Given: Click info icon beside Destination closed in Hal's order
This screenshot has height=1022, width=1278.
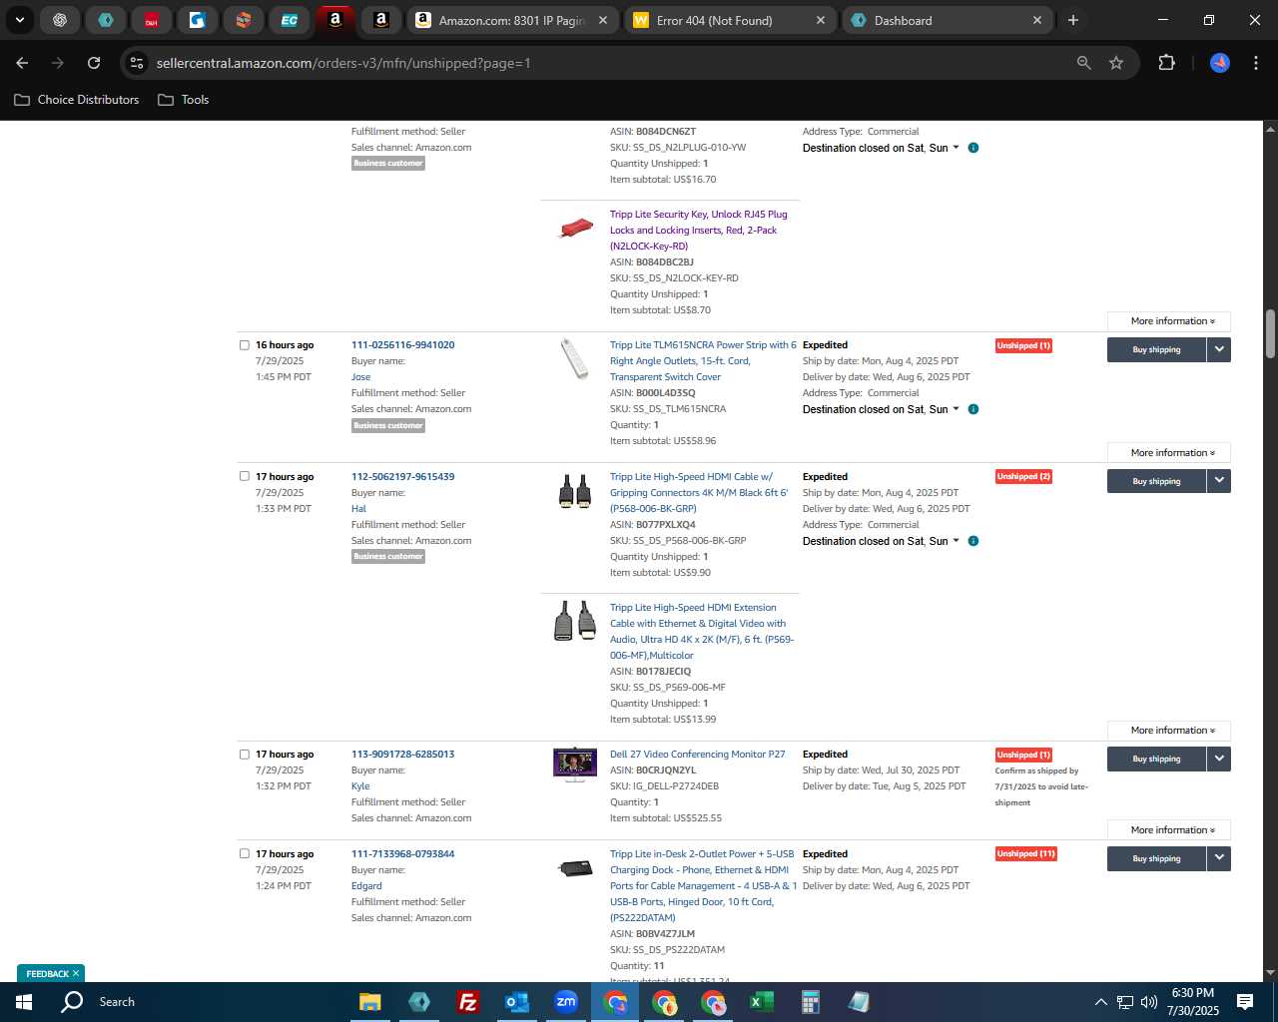Looking at the screenshot, I should point(973,541).
